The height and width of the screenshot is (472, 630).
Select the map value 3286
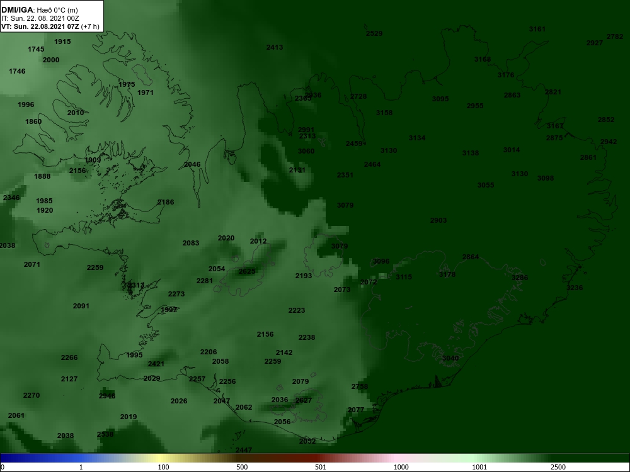520,278
